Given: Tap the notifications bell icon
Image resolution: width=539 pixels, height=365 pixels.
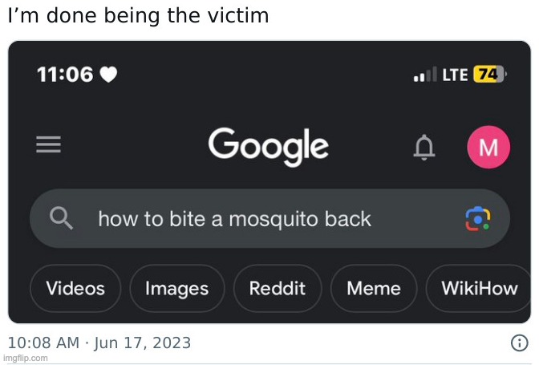Looking at the screenshot, I should point(424,147).
